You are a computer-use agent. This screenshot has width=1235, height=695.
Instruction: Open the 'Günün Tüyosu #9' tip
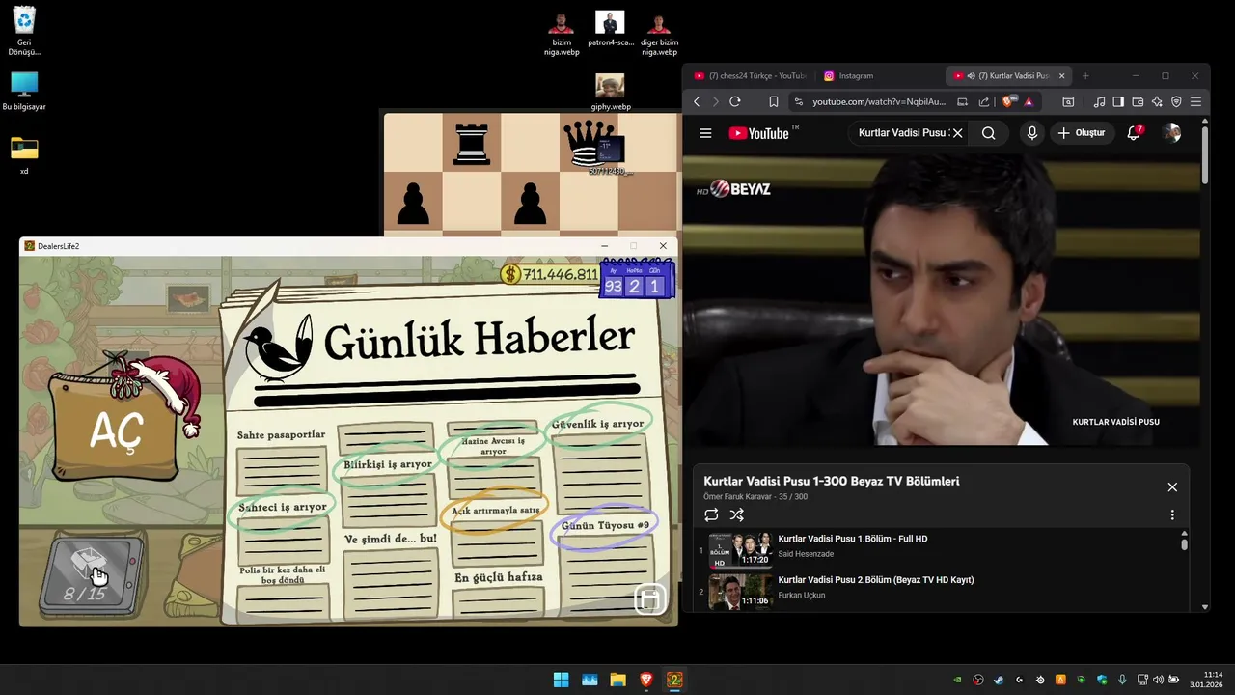[x=605, y=526]
